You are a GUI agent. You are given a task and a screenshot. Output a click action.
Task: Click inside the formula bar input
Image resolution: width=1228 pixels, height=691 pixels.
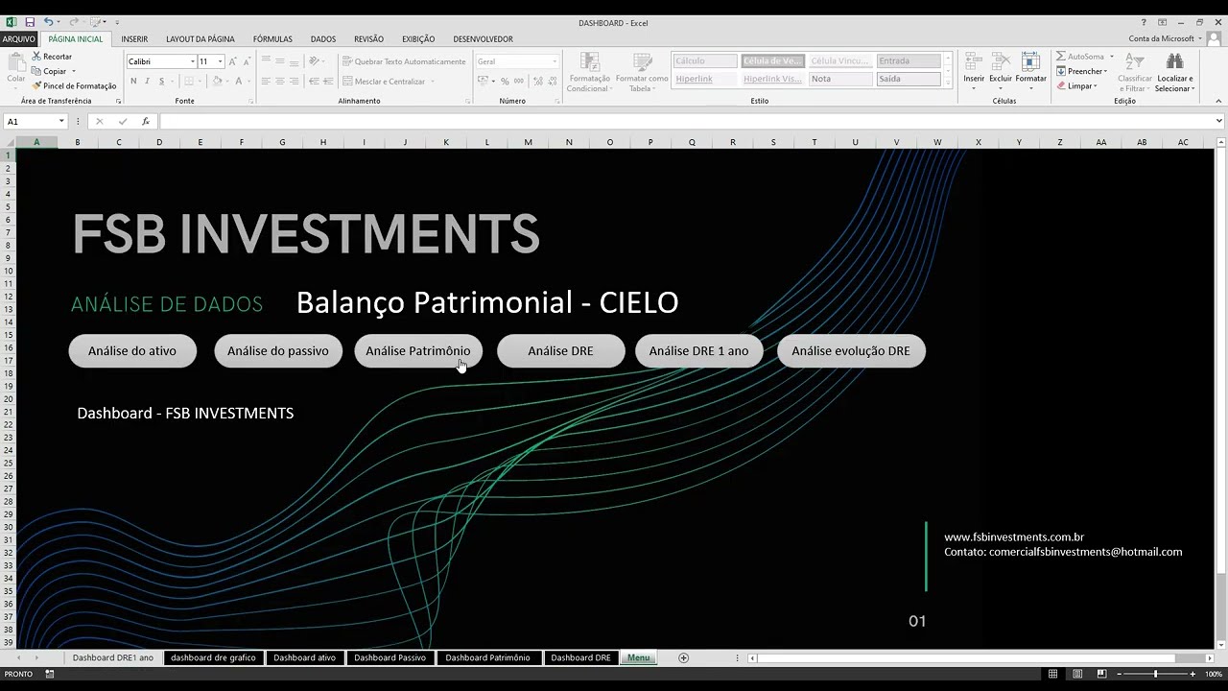(686, 122)
